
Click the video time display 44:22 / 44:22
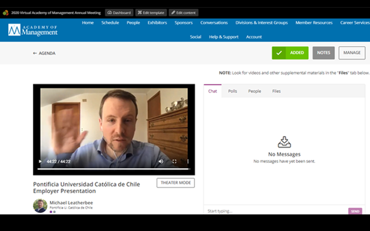click(58, 162)
